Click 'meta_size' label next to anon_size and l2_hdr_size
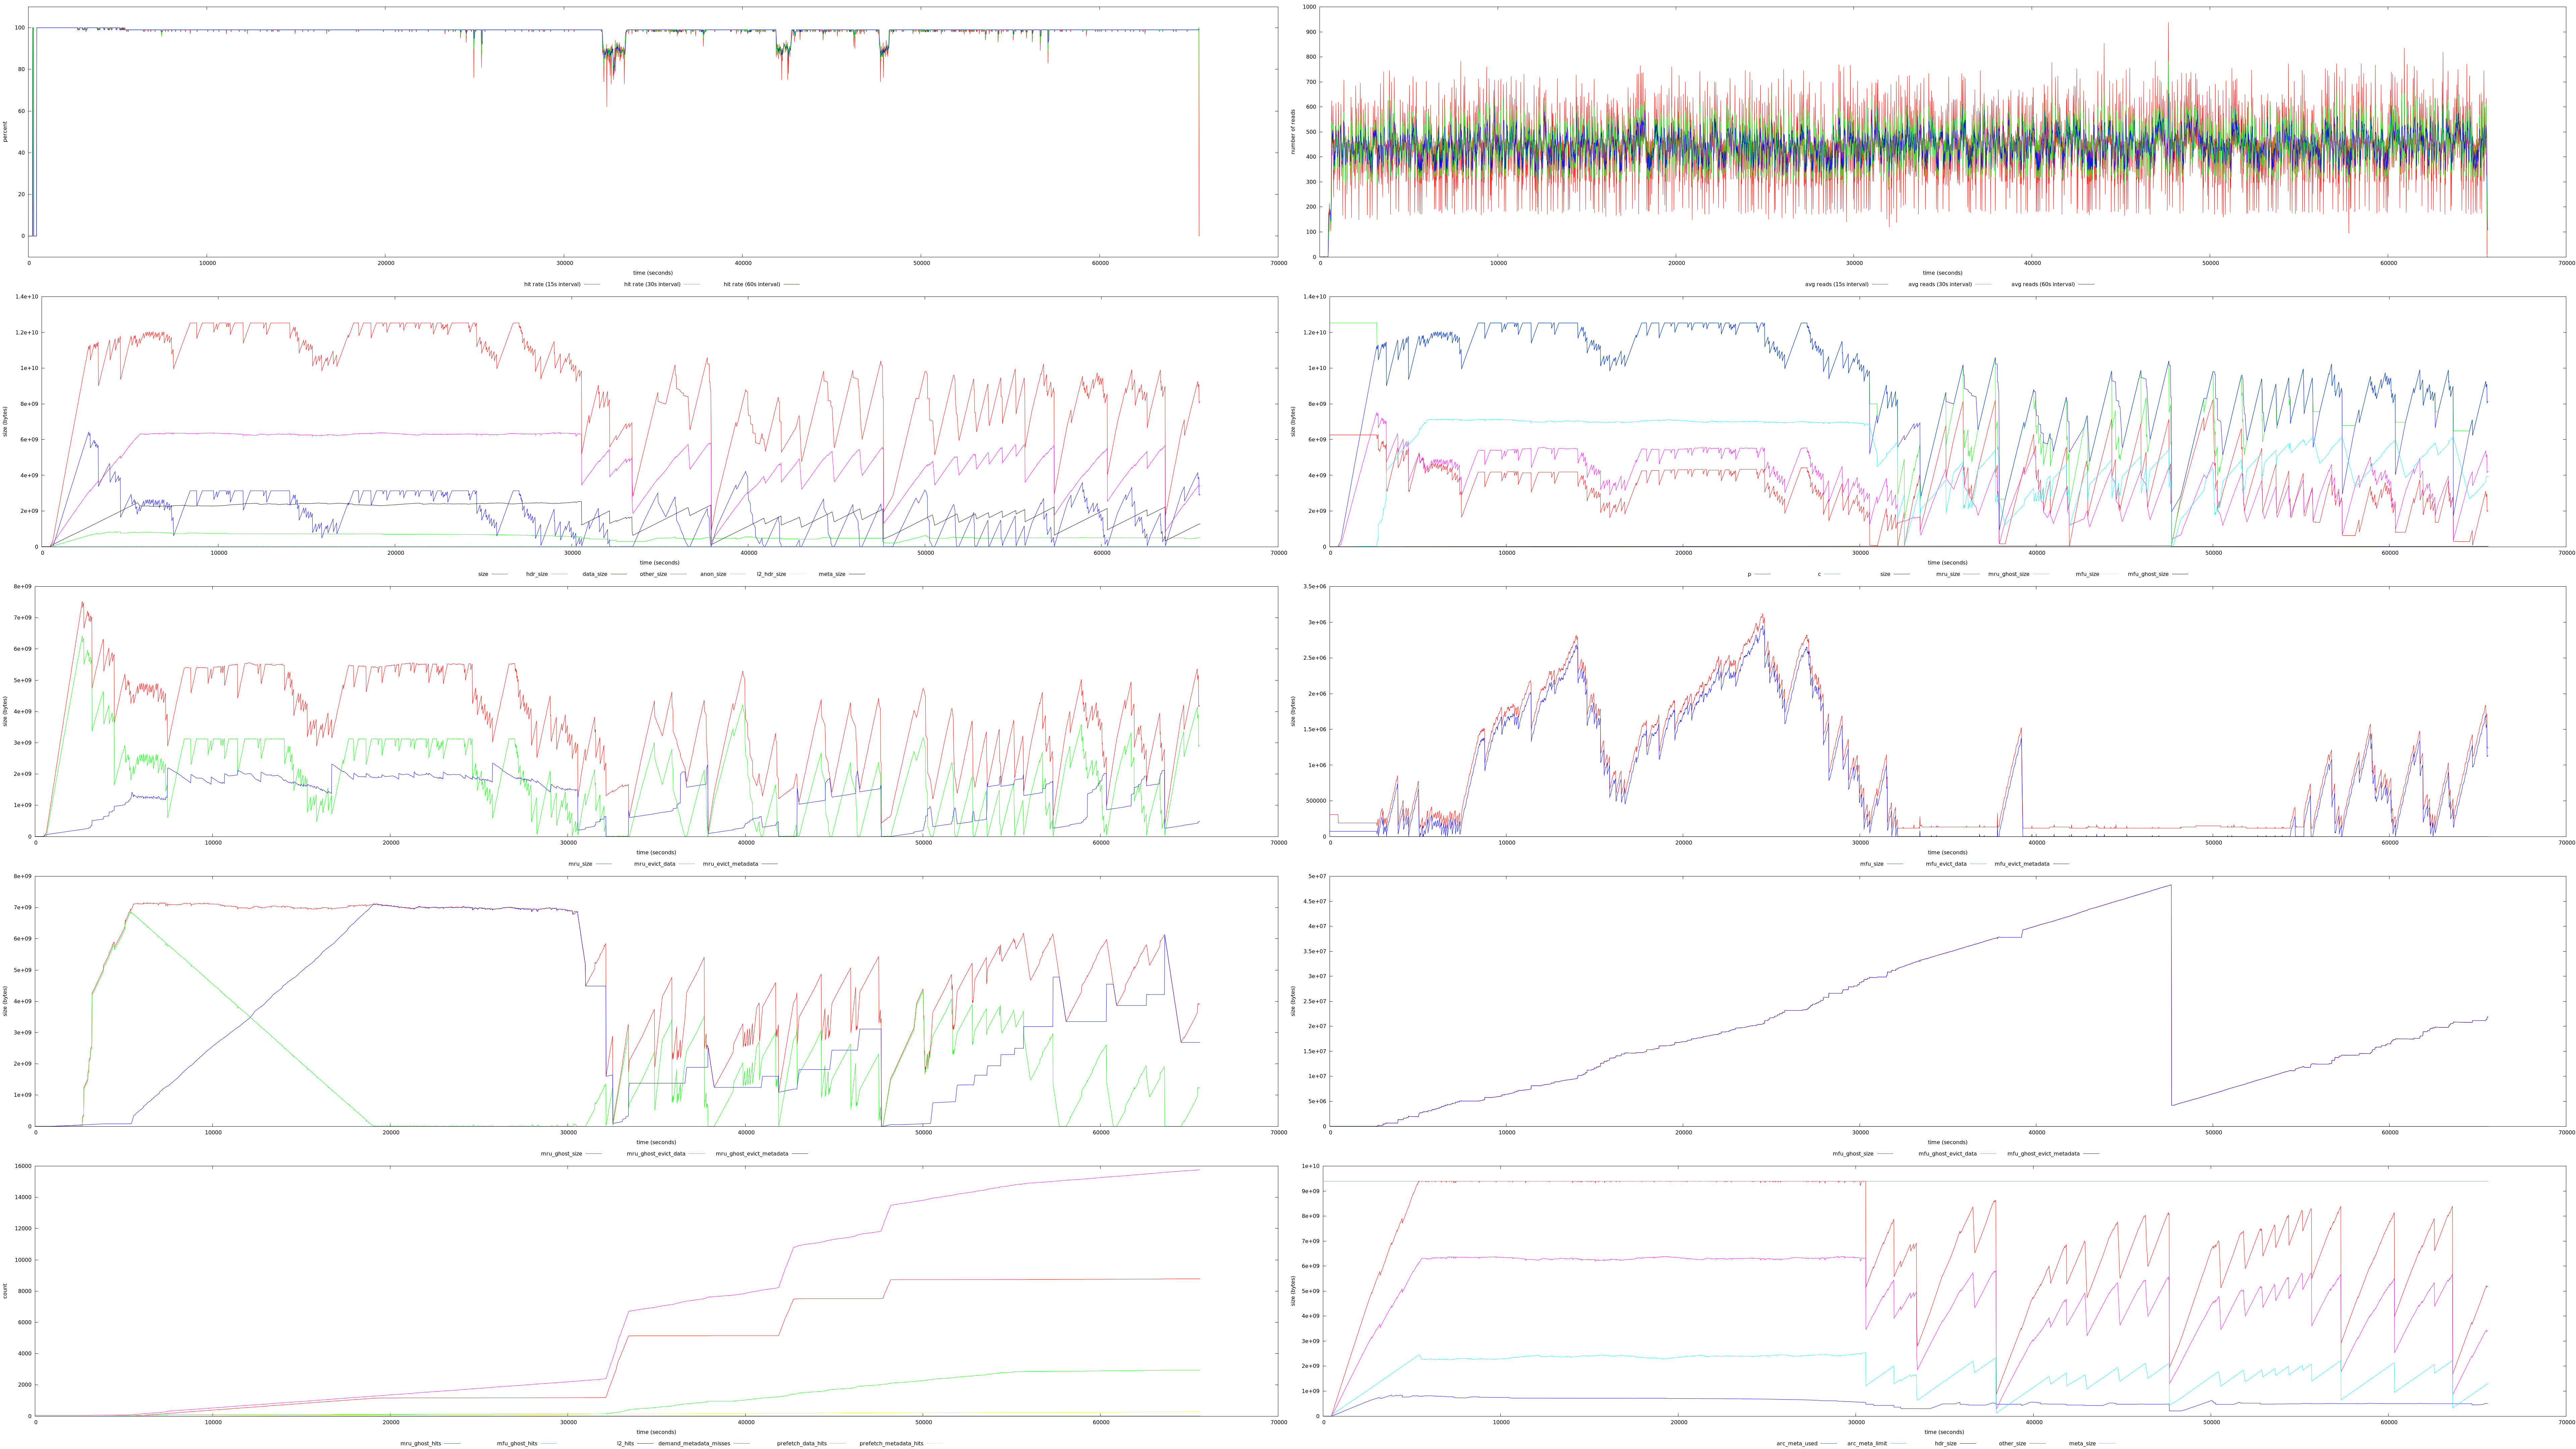This screenshot has height=1449, width=2576. click(x=832, y=574)
